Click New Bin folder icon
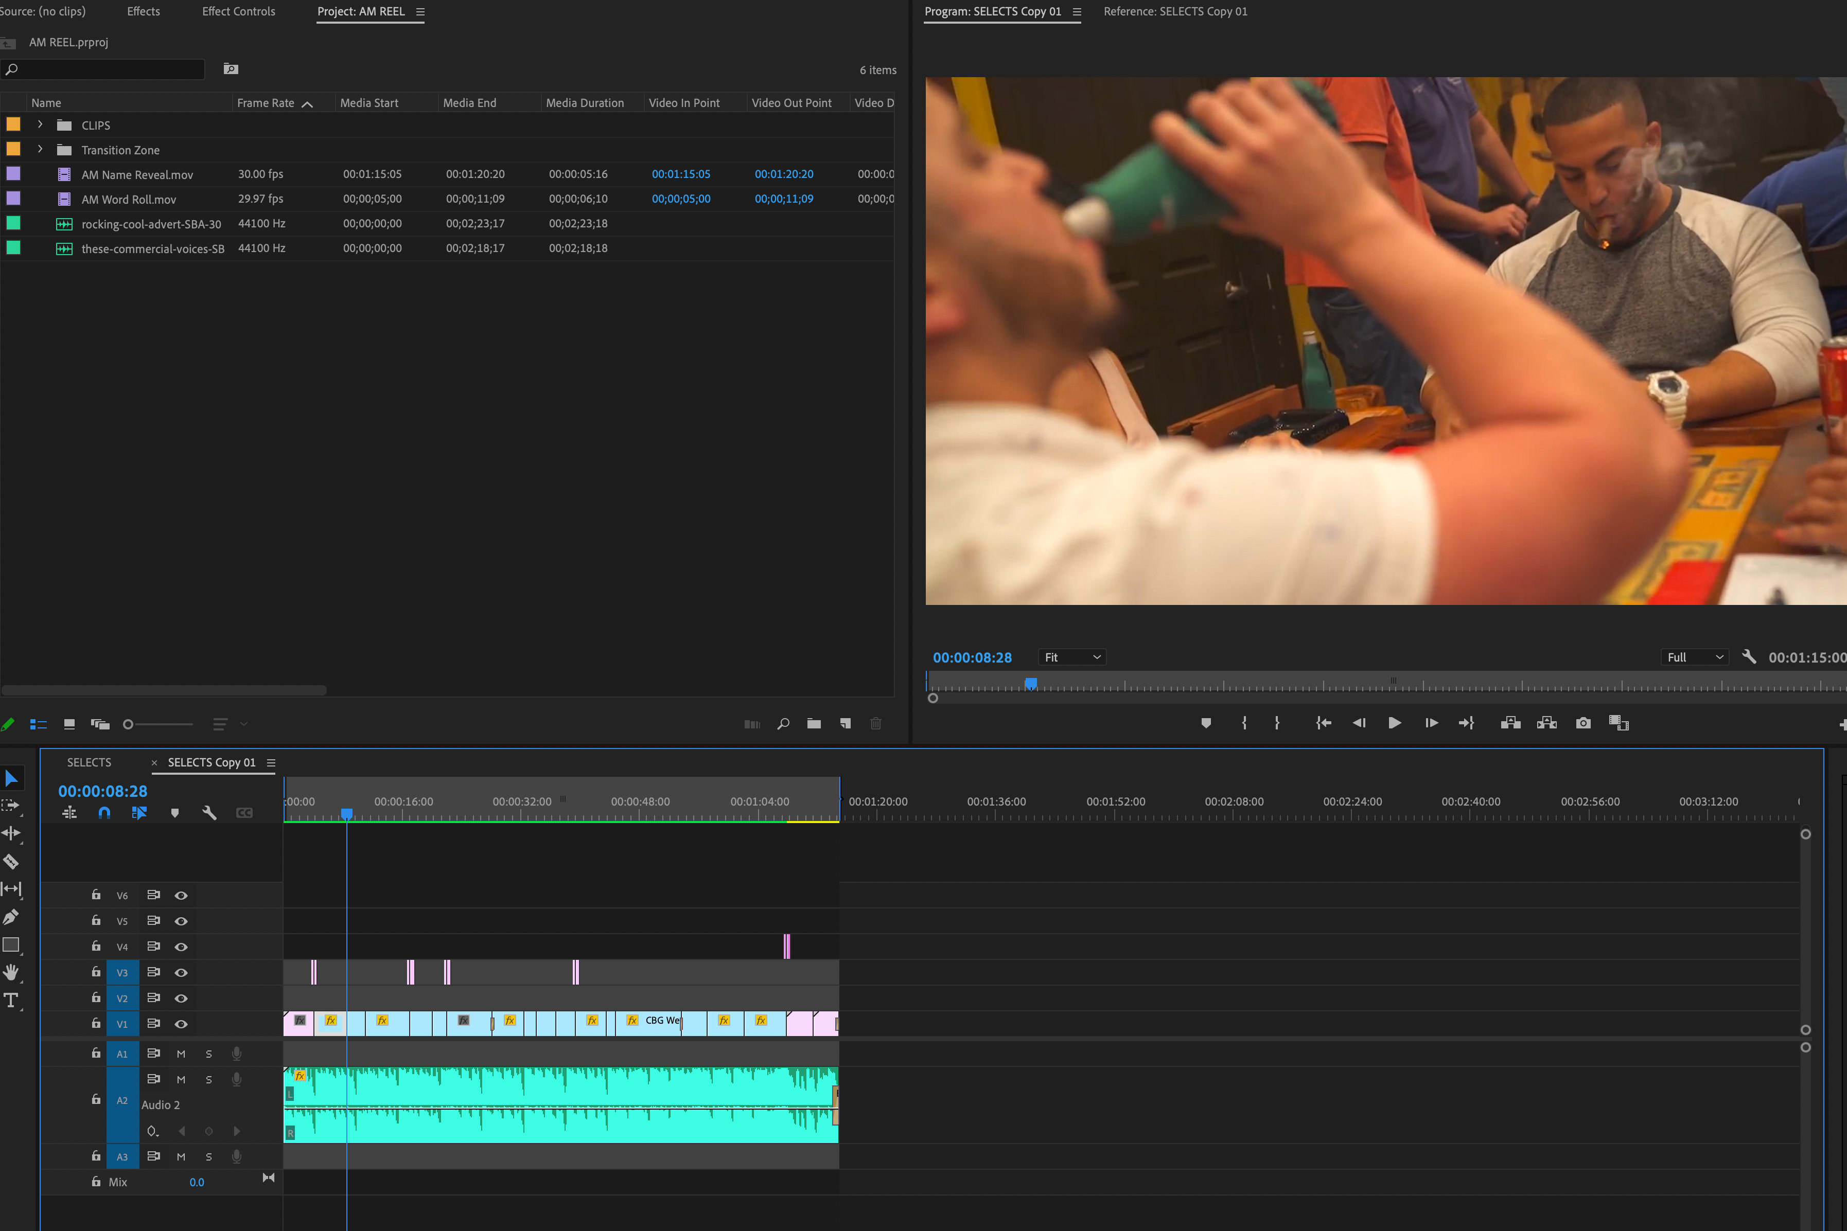Image resolution: width=1847 pixels, height=1231 pixels. point(814,724)
